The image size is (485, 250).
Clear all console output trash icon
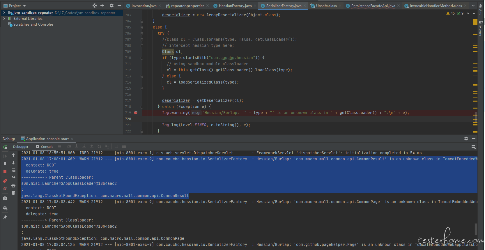13,193
